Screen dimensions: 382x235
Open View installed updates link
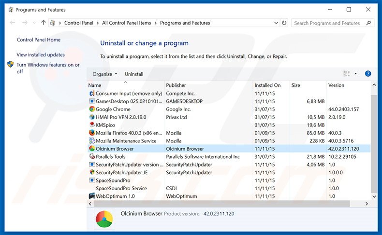coord(41,55)
